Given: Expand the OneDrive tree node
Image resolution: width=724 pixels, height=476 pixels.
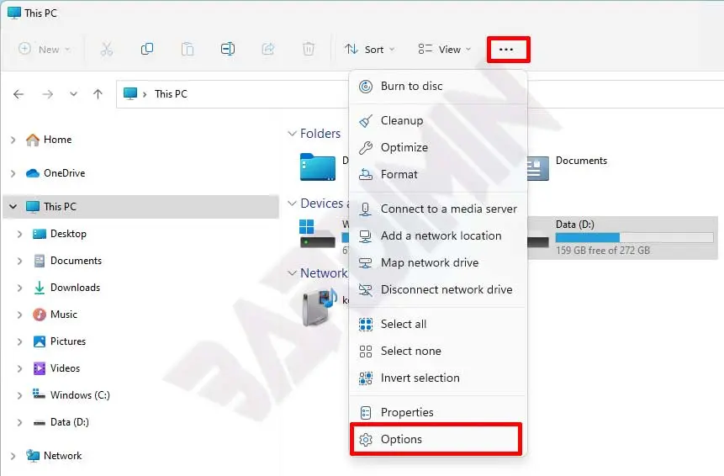Looking at the screenshot, I should tap(13, 173).
